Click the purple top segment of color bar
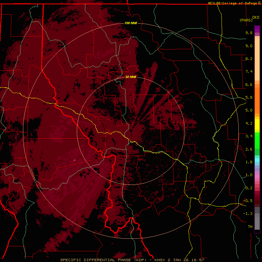262x262 pixels. pos(257,29)
